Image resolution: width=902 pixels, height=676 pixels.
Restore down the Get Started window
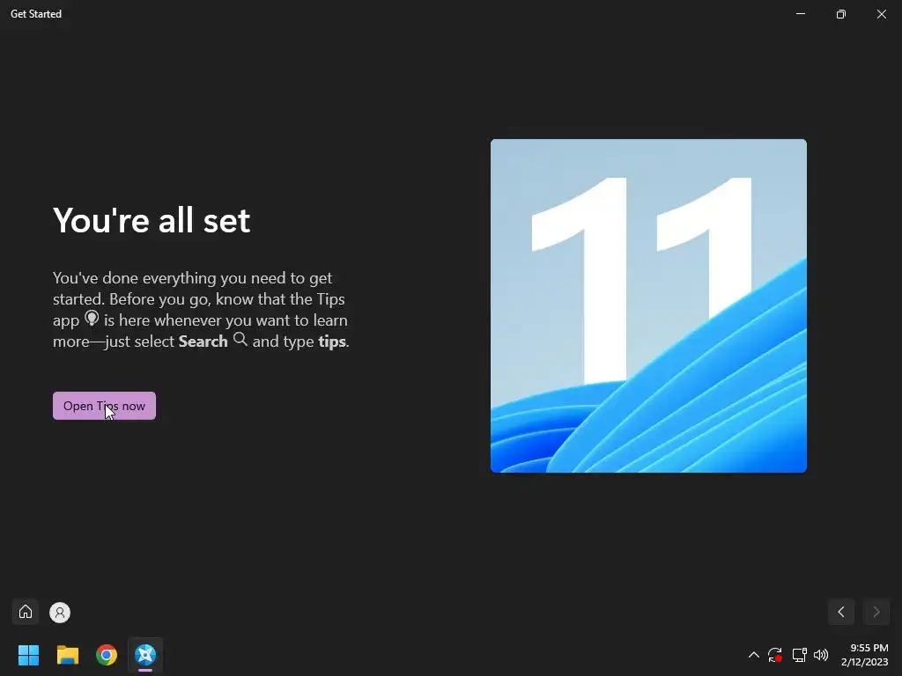841,14
